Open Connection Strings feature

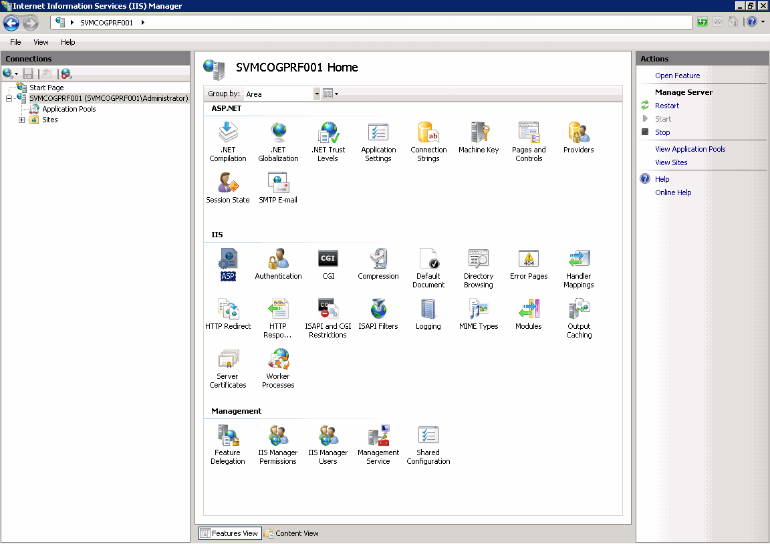coord(428,142)
